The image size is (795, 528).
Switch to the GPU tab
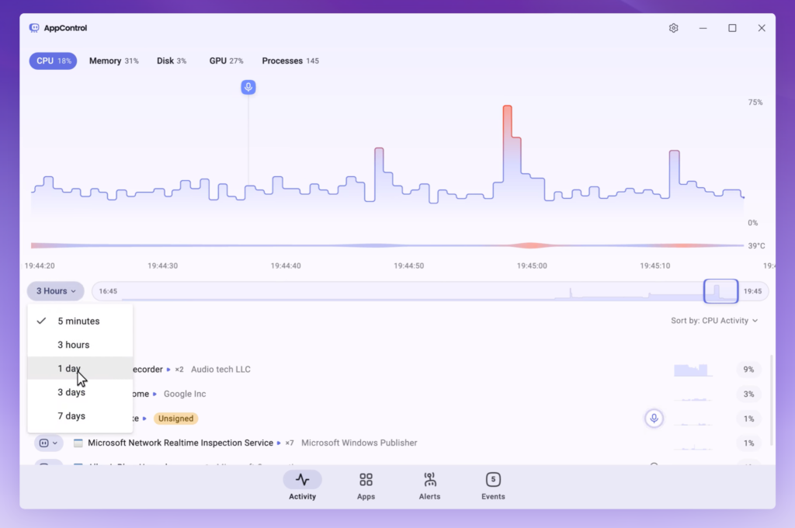point(226,61)
